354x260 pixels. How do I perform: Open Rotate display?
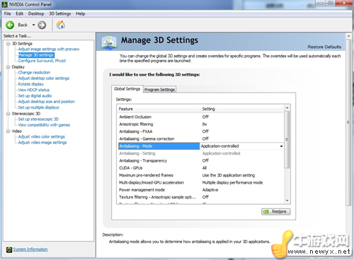[x=31, y=84]
